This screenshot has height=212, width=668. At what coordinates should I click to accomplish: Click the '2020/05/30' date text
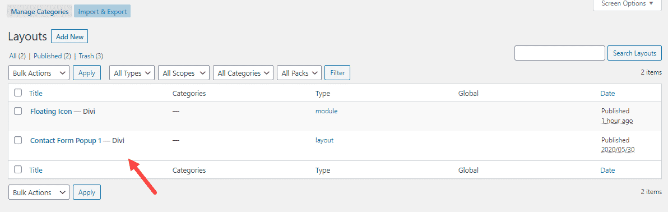click(x=618, y=150)
